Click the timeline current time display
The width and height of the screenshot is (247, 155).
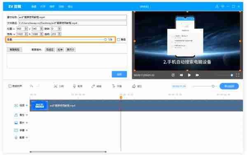click(x=179, y=86)
